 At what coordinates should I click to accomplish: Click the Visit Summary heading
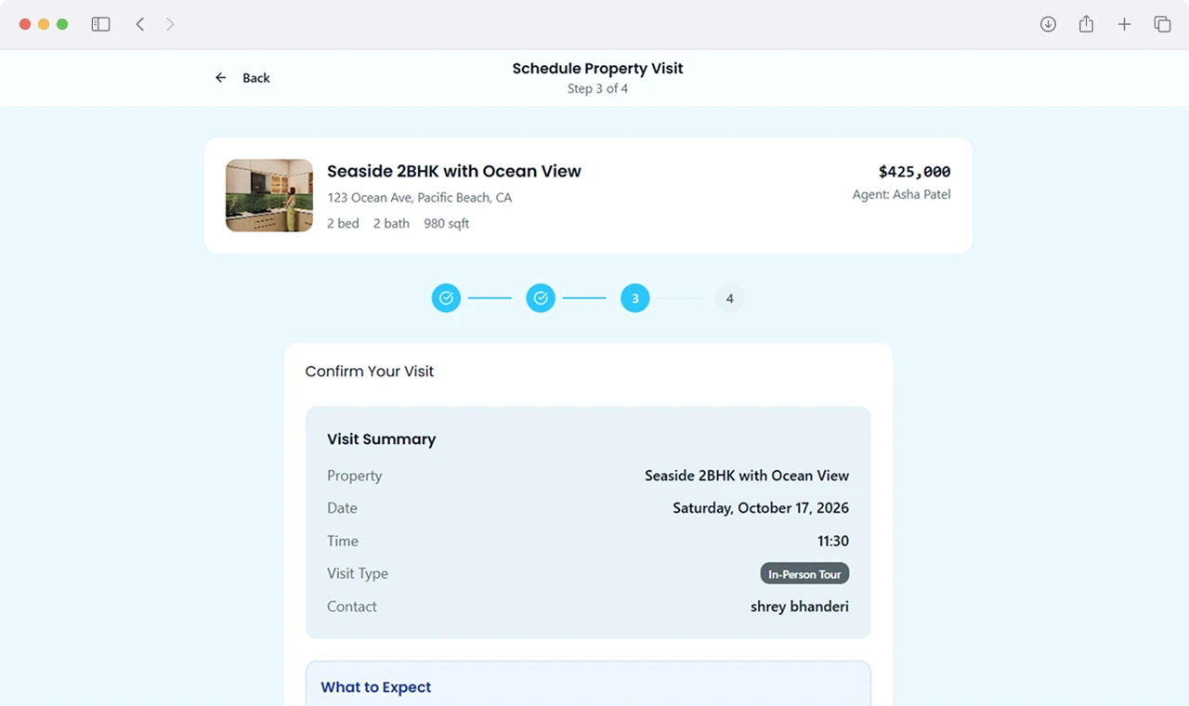coord(381,439)
